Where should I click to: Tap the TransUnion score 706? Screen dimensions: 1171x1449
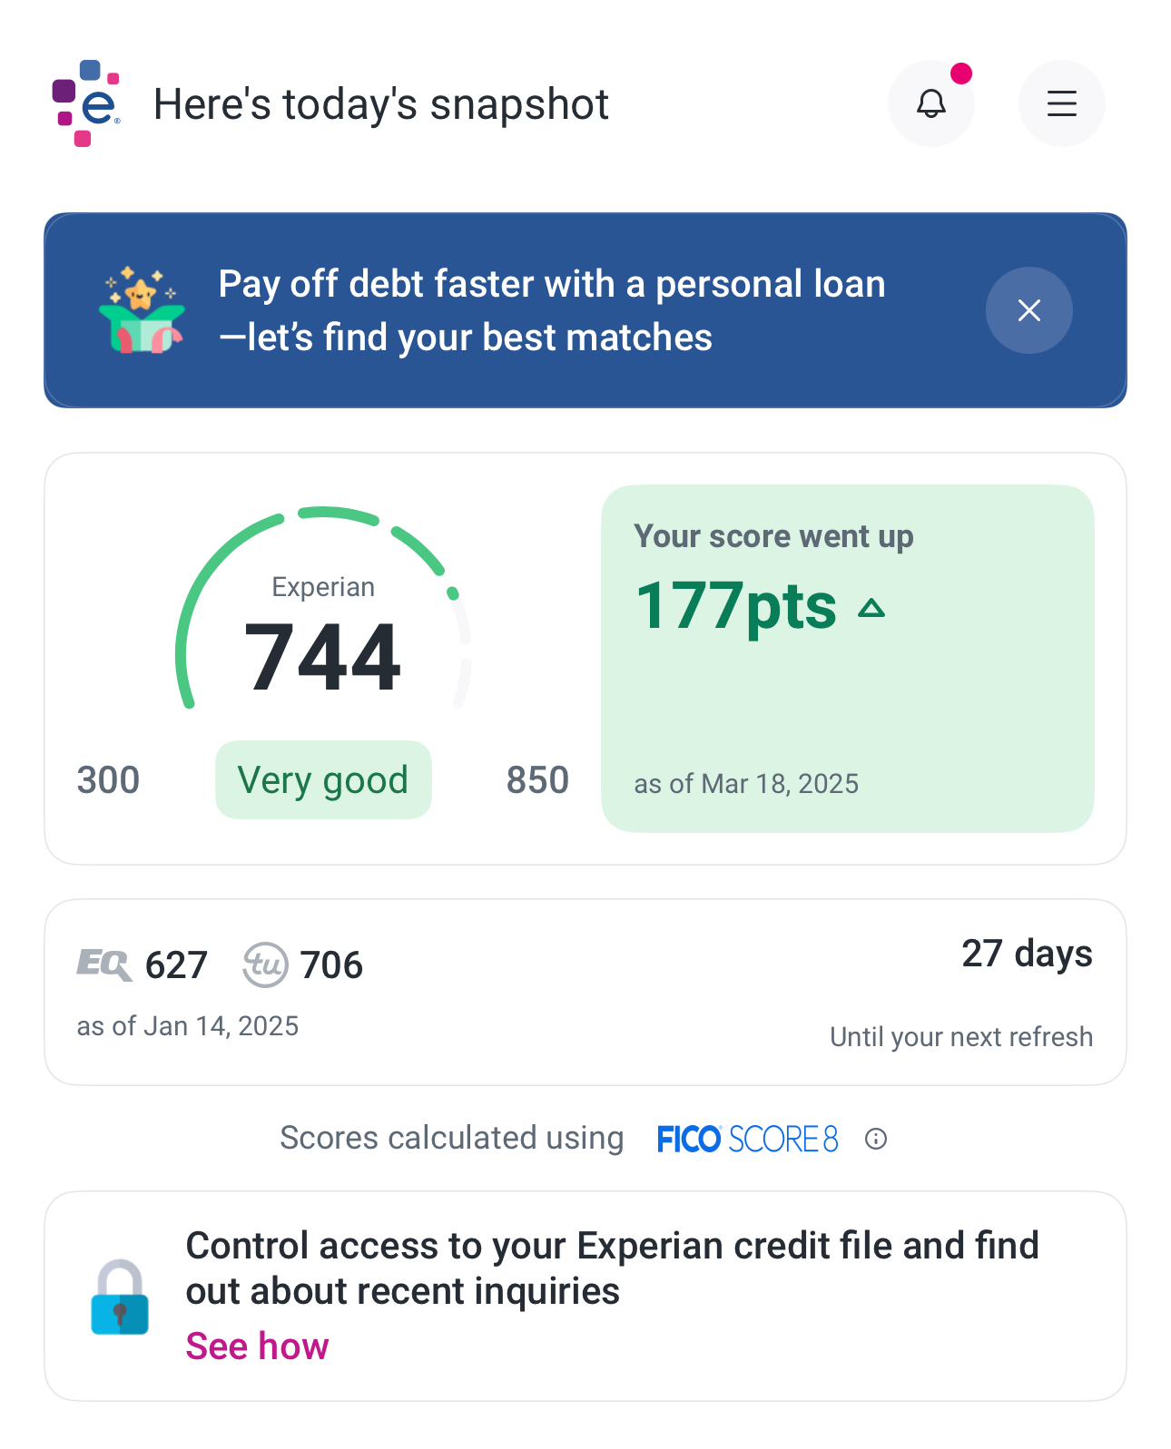tap(331, 964)
